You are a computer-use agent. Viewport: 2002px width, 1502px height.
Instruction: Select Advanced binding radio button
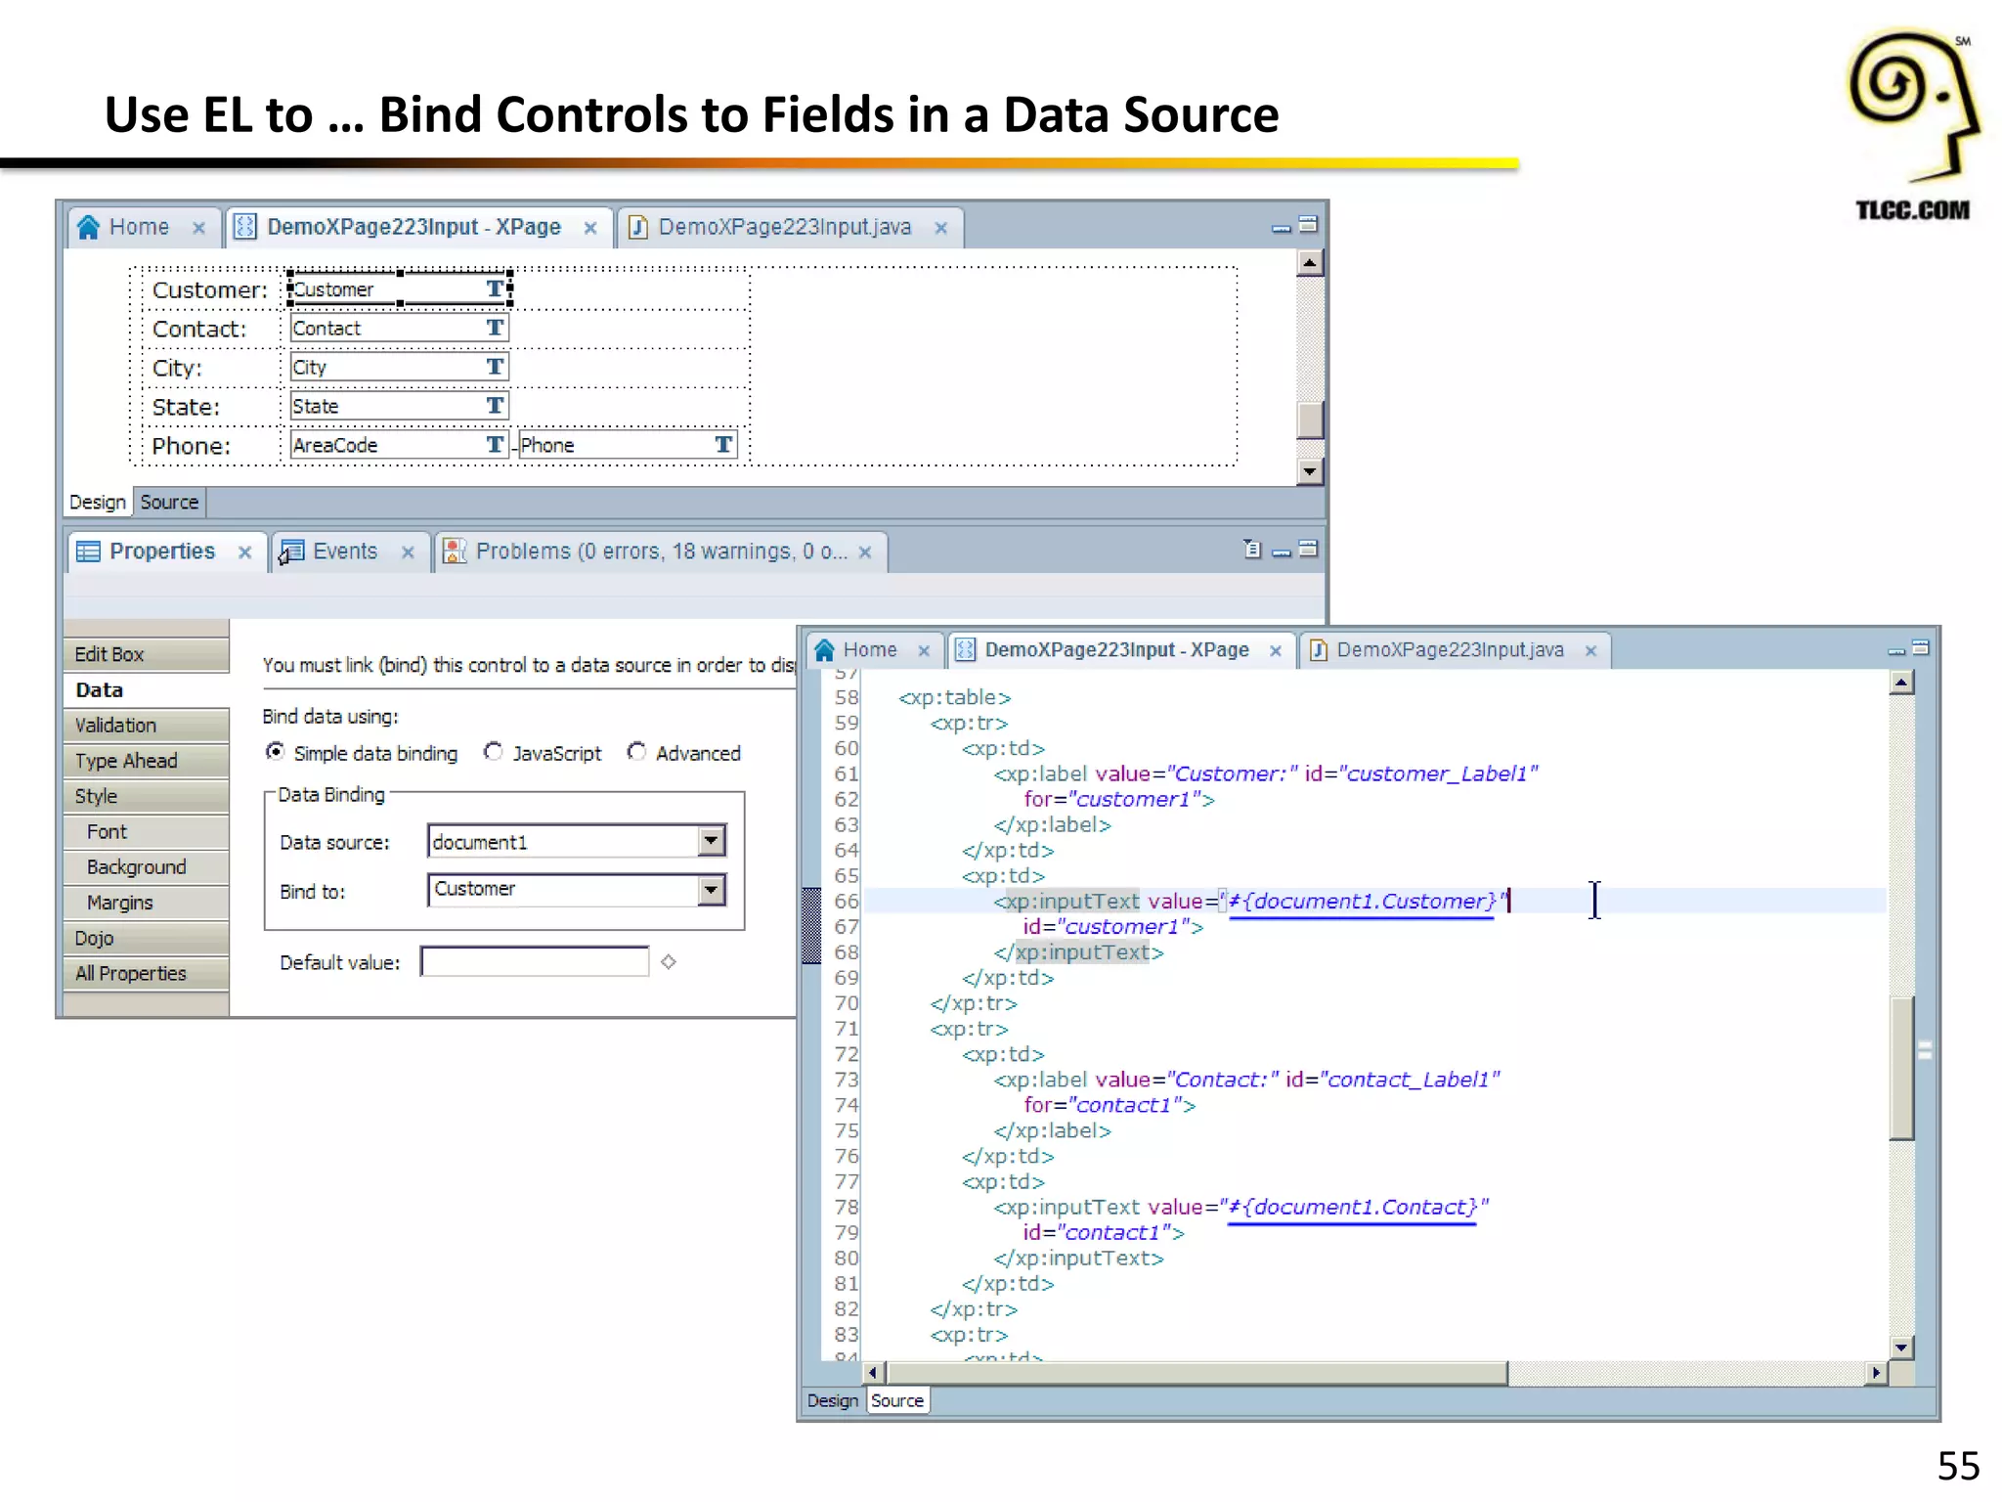pyautogui.click(x=636, y=751)
